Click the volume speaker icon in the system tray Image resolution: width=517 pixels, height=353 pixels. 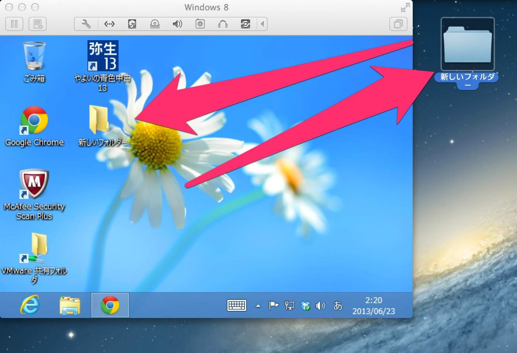pyautogui.click(x=321, y=306)
